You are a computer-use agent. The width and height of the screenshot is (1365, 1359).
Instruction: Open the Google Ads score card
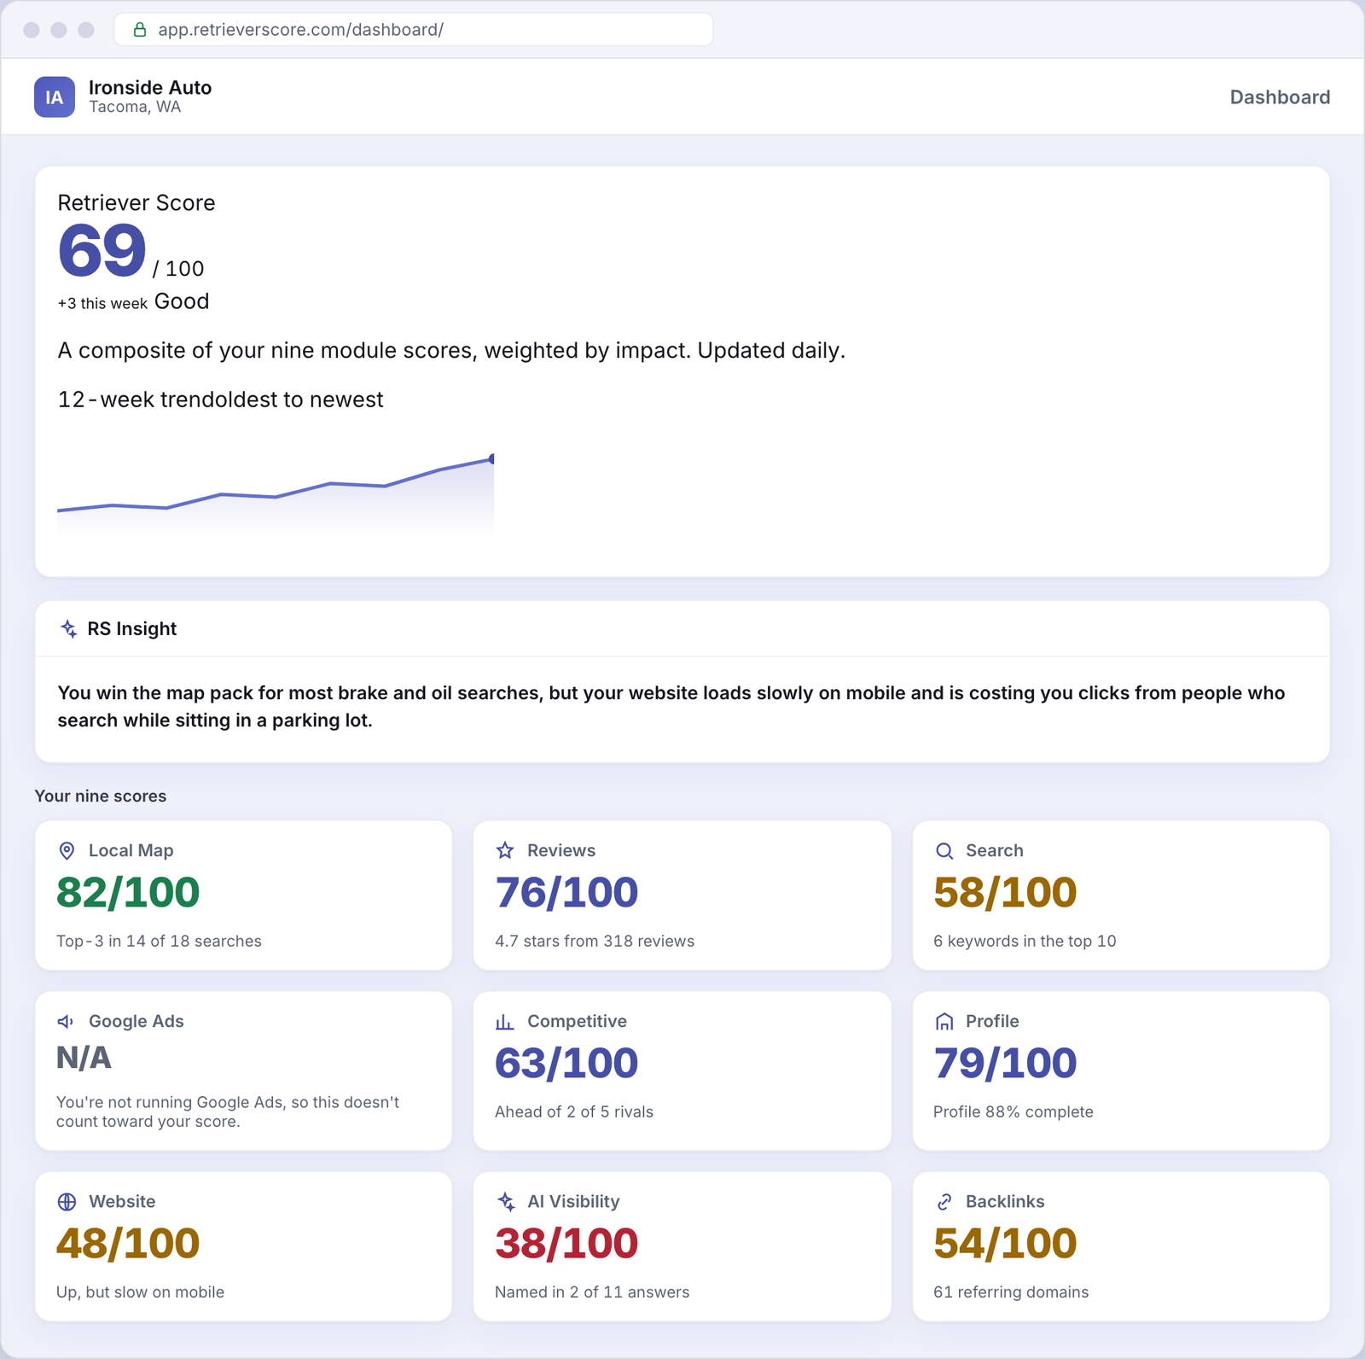243,1070
